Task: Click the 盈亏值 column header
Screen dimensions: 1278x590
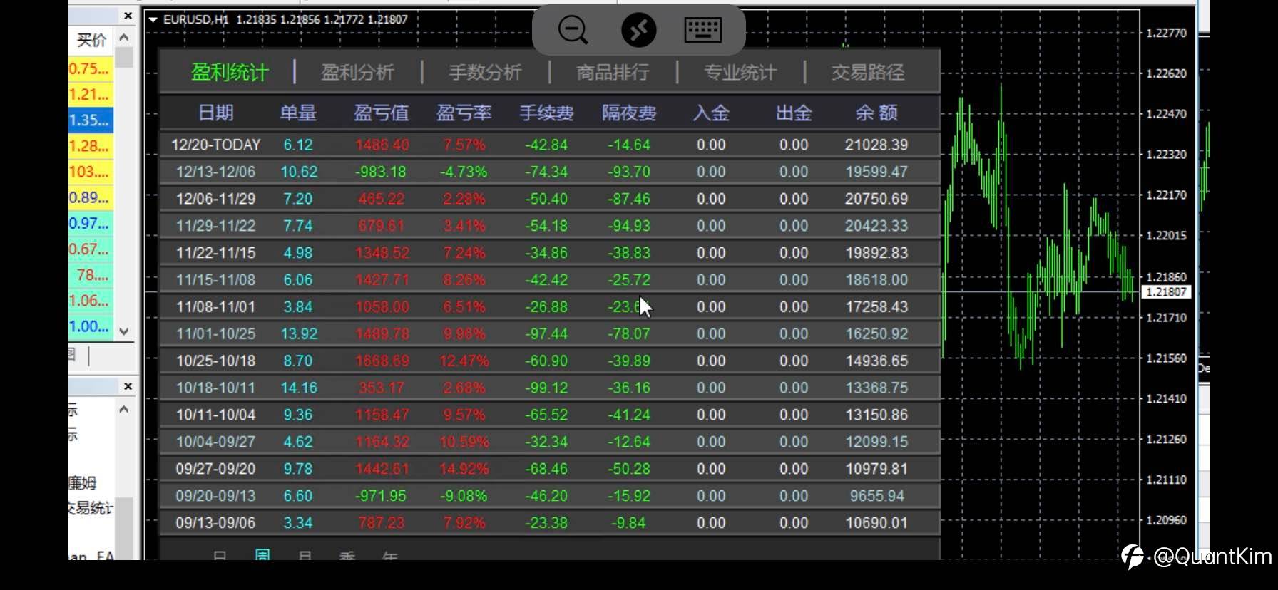Action: tap(382, 113)
